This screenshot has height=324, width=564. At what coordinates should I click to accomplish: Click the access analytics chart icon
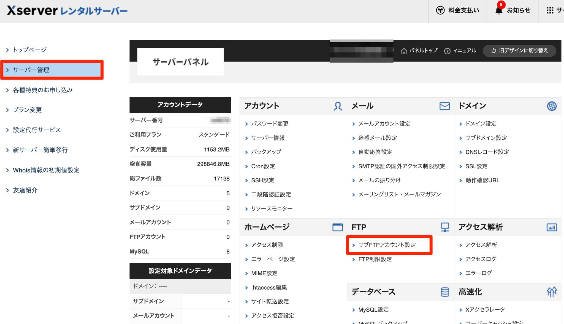552,227
